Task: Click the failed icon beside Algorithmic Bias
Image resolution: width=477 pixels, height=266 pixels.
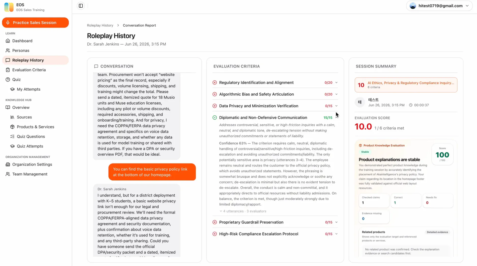Action: pos(215,94)
